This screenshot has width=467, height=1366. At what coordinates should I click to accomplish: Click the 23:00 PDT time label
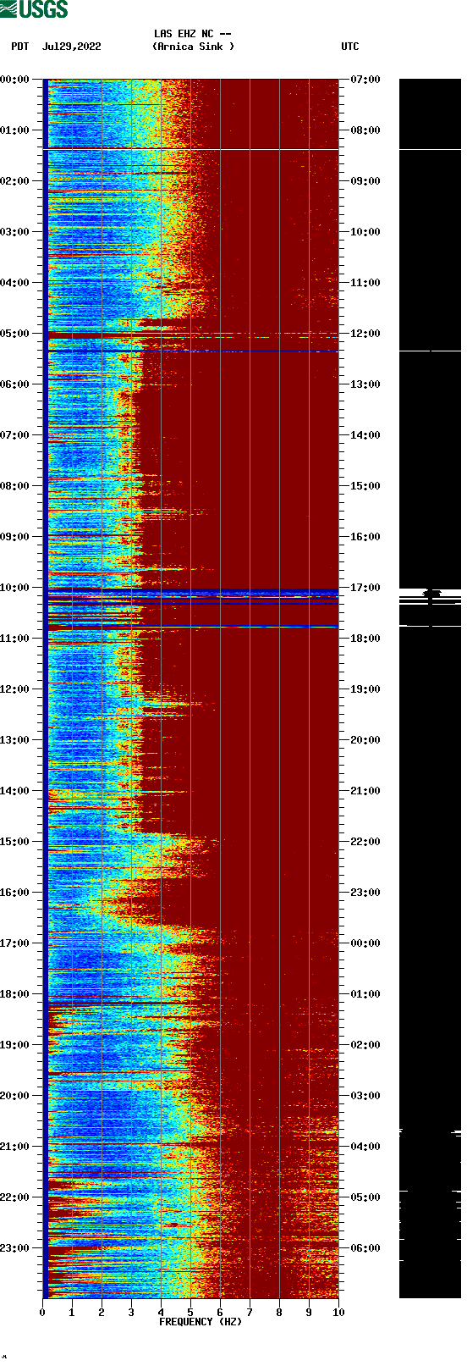pos(14,1248)
